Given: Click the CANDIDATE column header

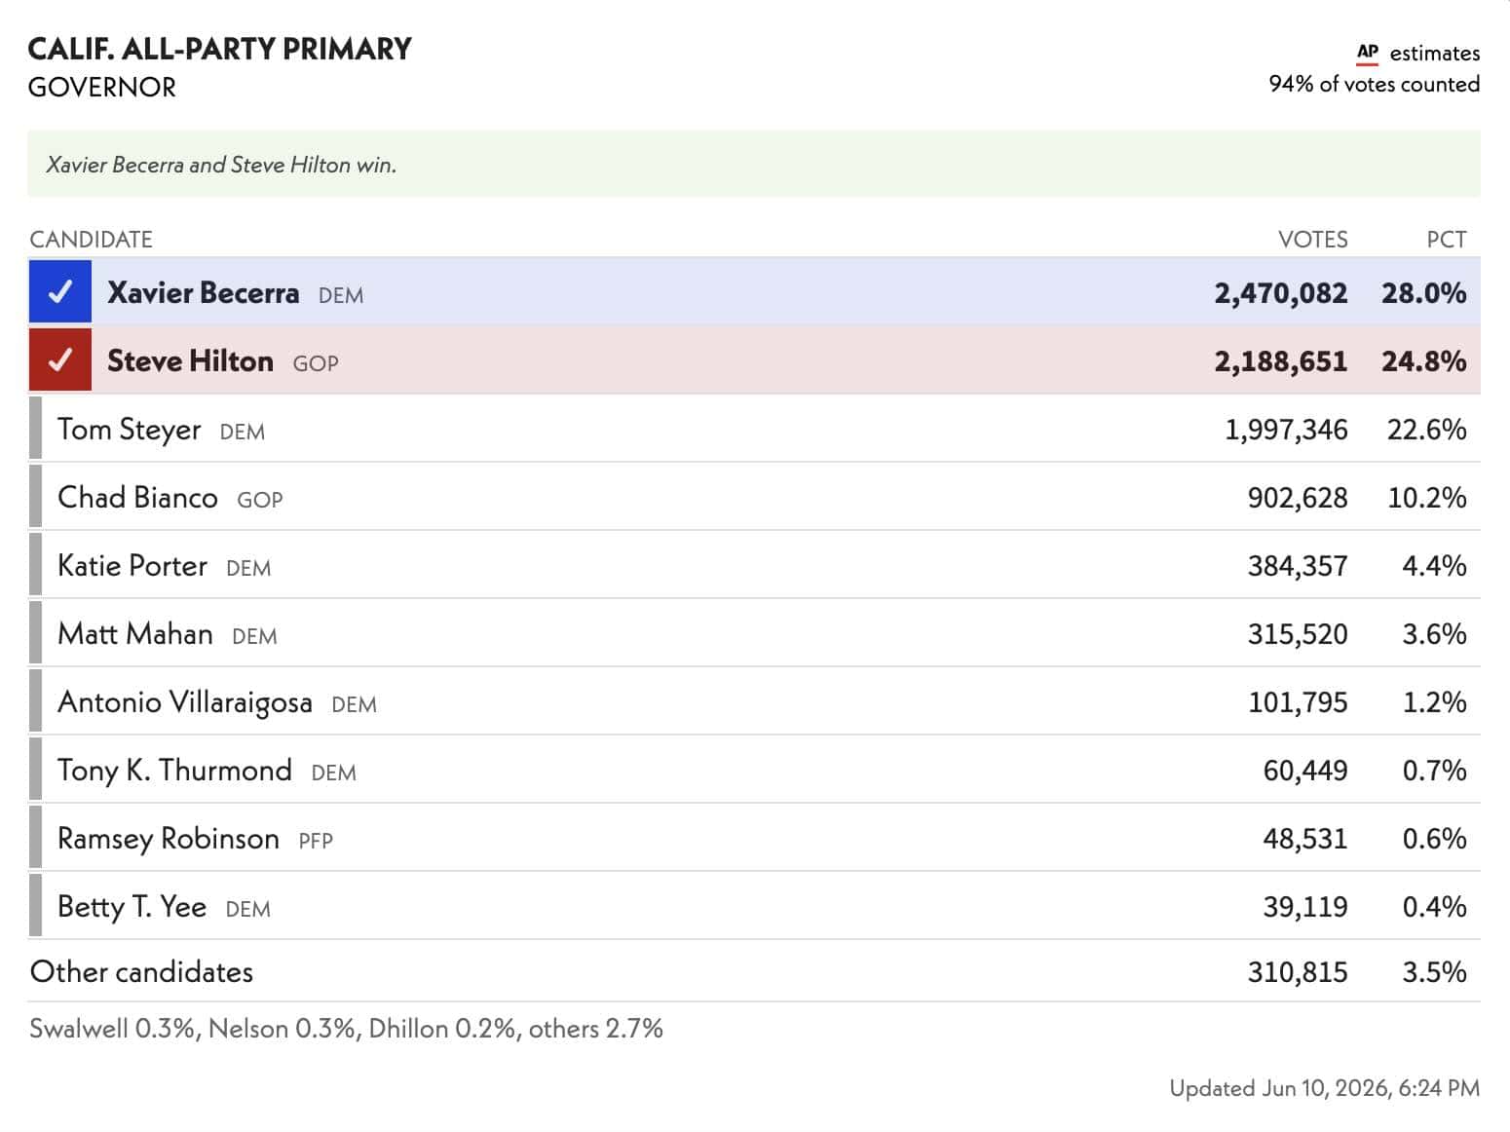Looking at the screenshot, I should (x=91, y=239).
